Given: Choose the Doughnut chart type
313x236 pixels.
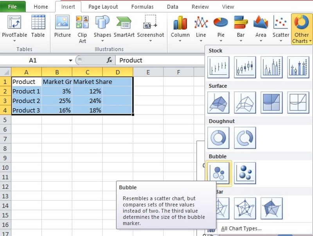Looking at the screenshot, I should coord(218,137).
